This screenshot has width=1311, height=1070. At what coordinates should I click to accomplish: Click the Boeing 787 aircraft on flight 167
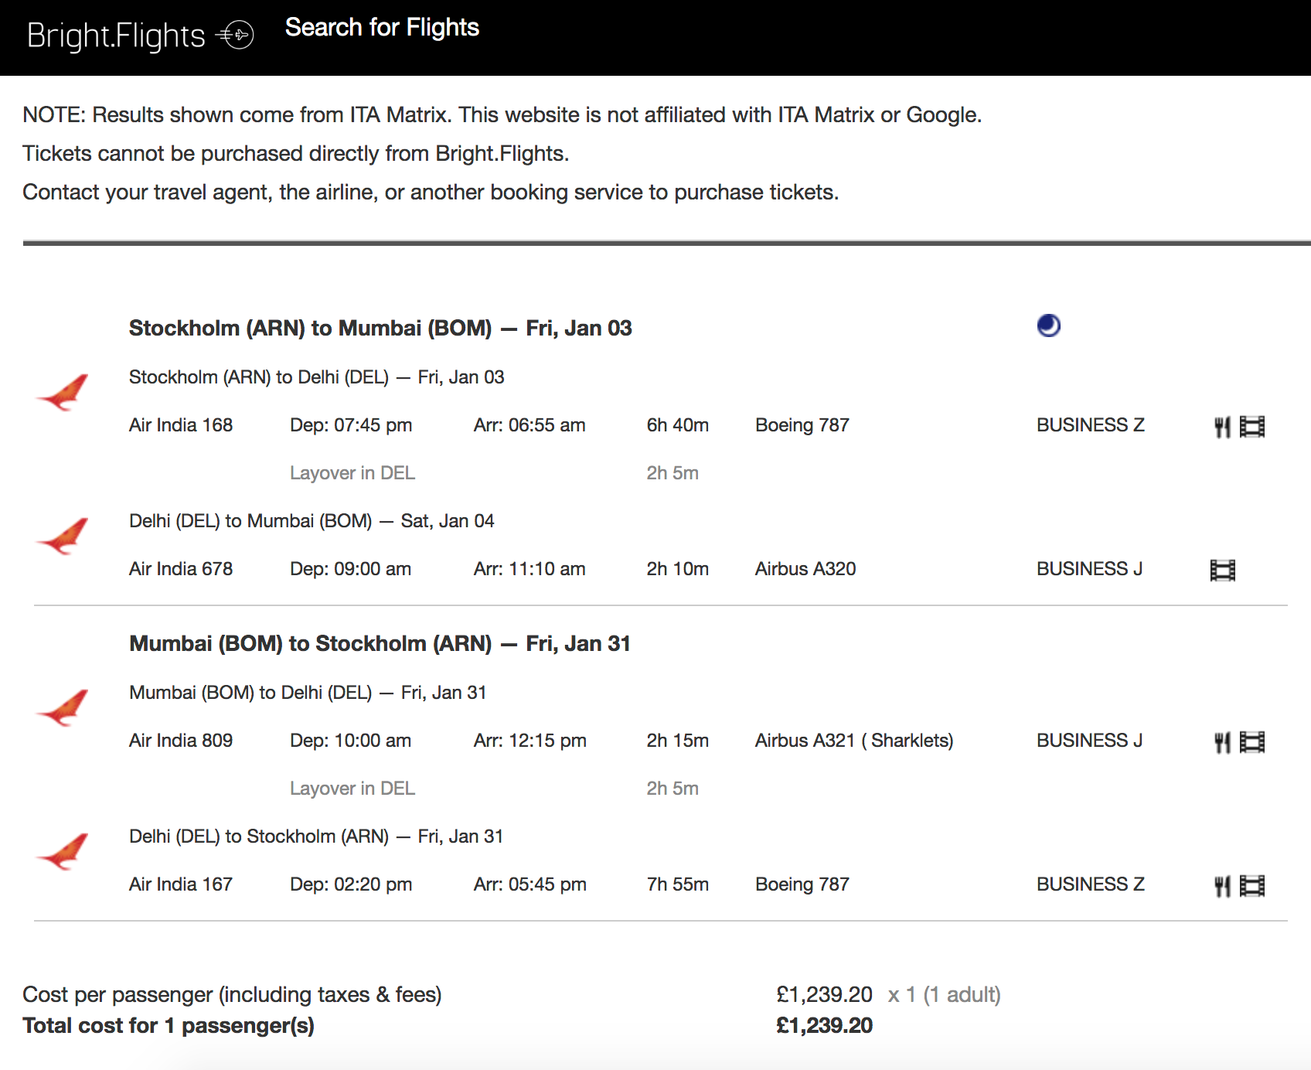coord(802,884)
